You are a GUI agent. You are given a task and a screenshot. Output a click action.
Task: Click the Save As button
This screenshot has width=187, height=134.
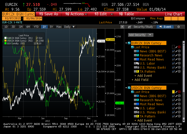49,14
